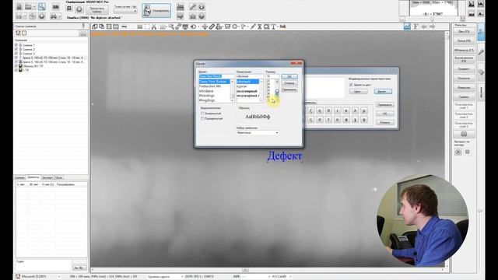Image resolution: width=498 pixels, height=280 pixels.
Task: Insert the μ symbol from symbols dialog
Action: [x=364, y=110]
